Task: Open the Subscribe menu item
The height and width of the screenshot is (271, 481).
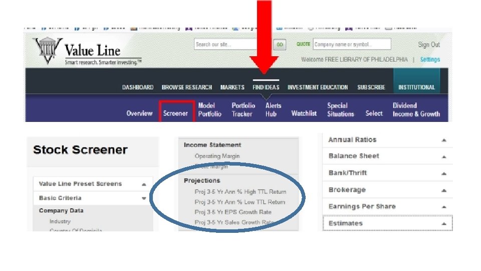Action: tap(371, 87)
